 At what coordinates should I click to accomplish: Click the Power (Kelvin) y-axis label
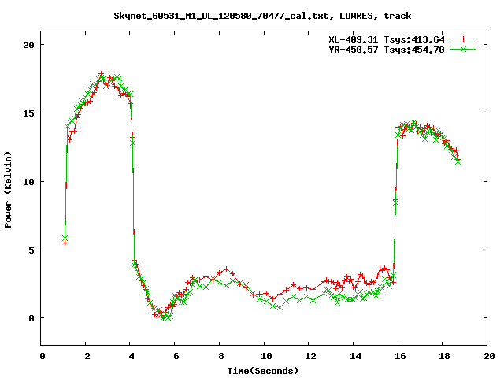[x=8, y=190]
